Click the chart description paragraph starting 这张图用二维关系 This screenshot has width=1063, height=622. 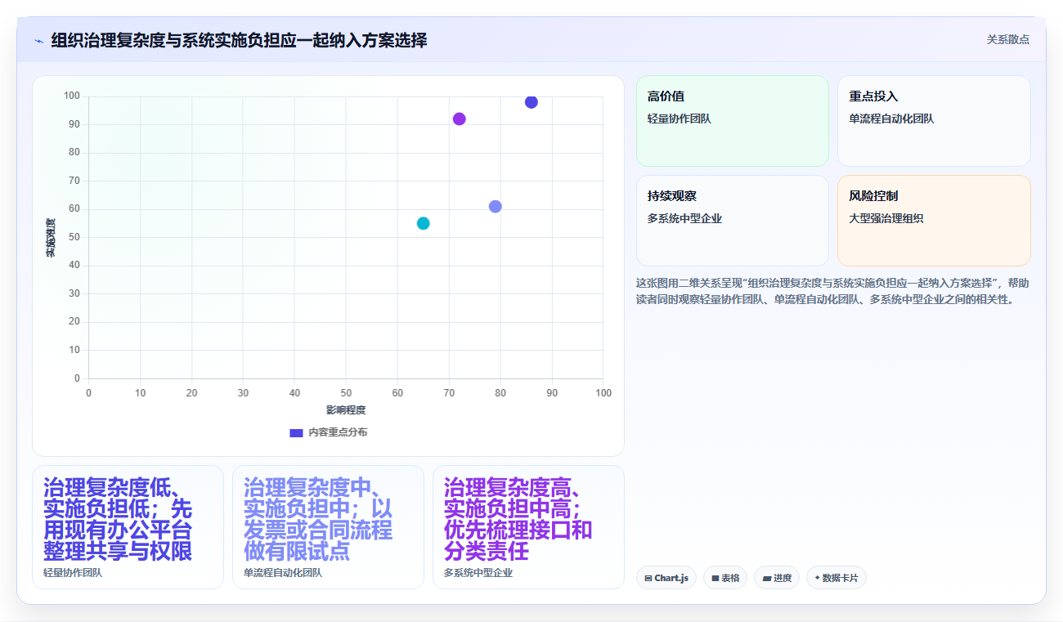pos(832,291)
